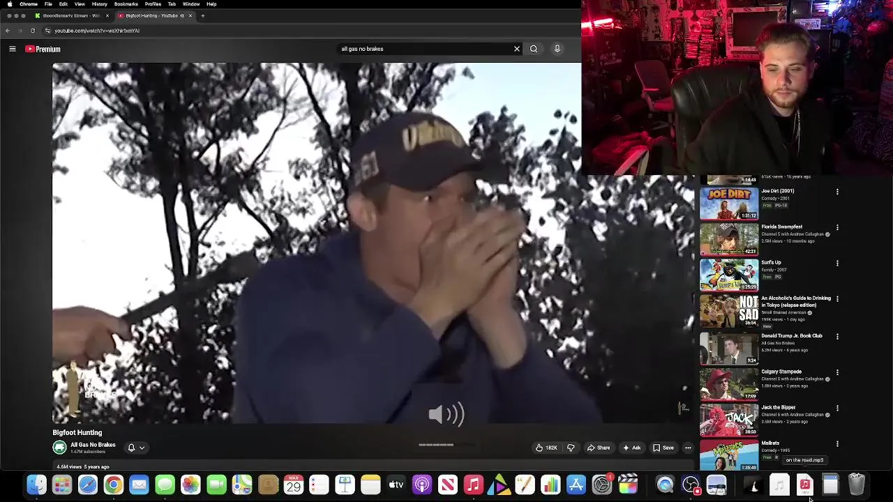Image resolution: width=893 pixels, height=502 pixels.
Task: Run search with magnifier button
Action: (534, 49)
